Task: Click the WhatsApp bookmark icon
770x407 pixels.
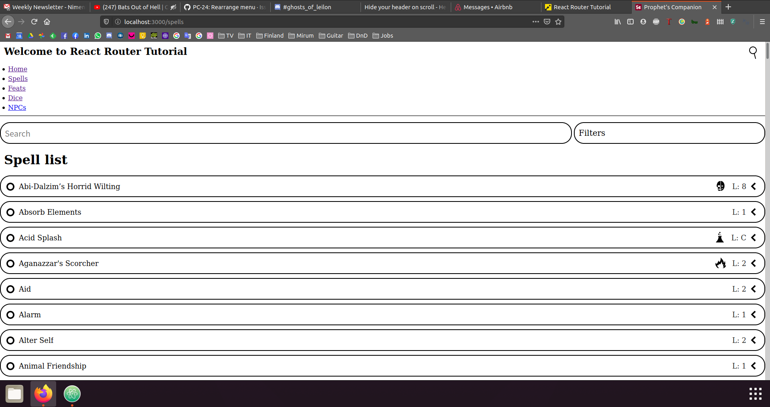Action: click(x=98, y=36)
